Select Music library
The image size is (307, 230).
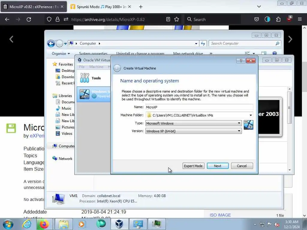point(64,108)
